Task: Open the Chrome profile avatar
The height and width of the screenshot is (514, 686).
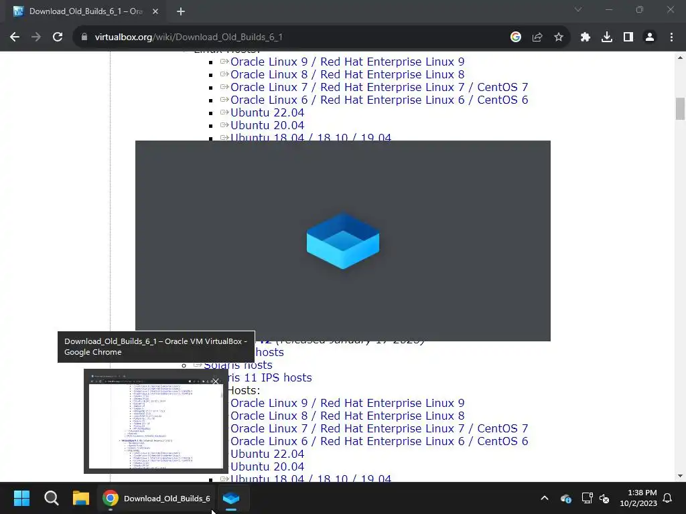Action: (650, 37)
